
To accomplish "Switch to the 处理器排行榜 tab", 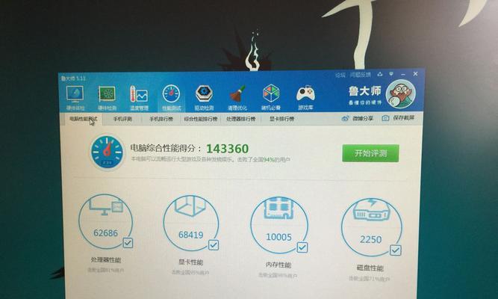I will (240, 119).
